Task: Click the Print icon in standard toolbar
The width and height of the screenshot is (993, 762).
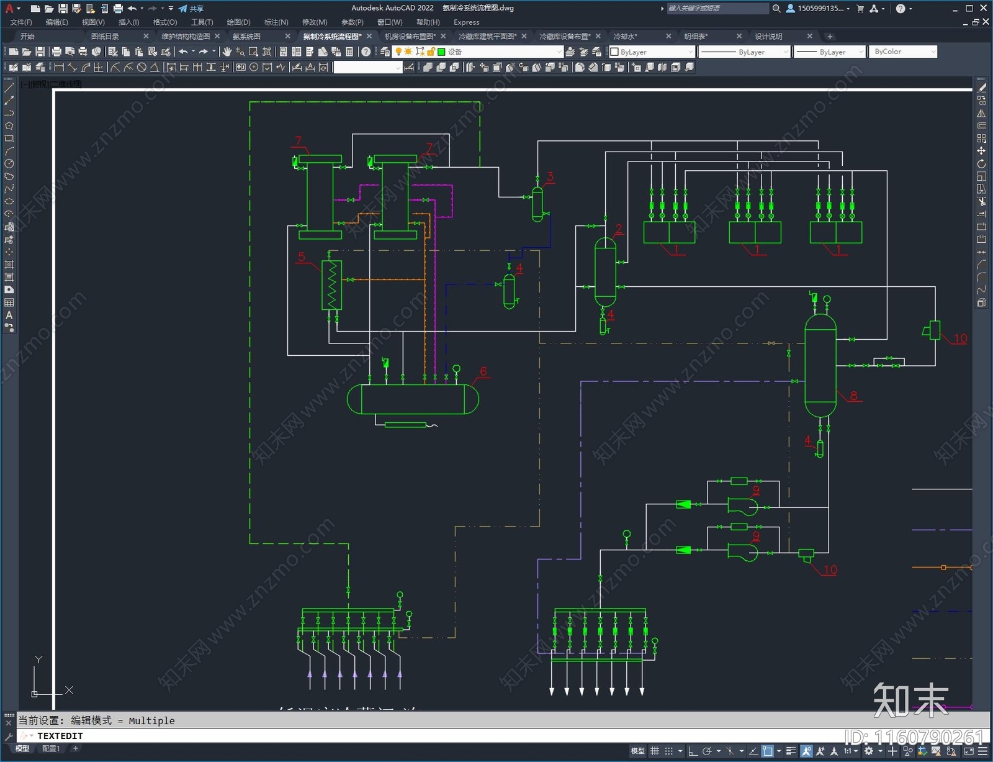Action: point(56,52)
